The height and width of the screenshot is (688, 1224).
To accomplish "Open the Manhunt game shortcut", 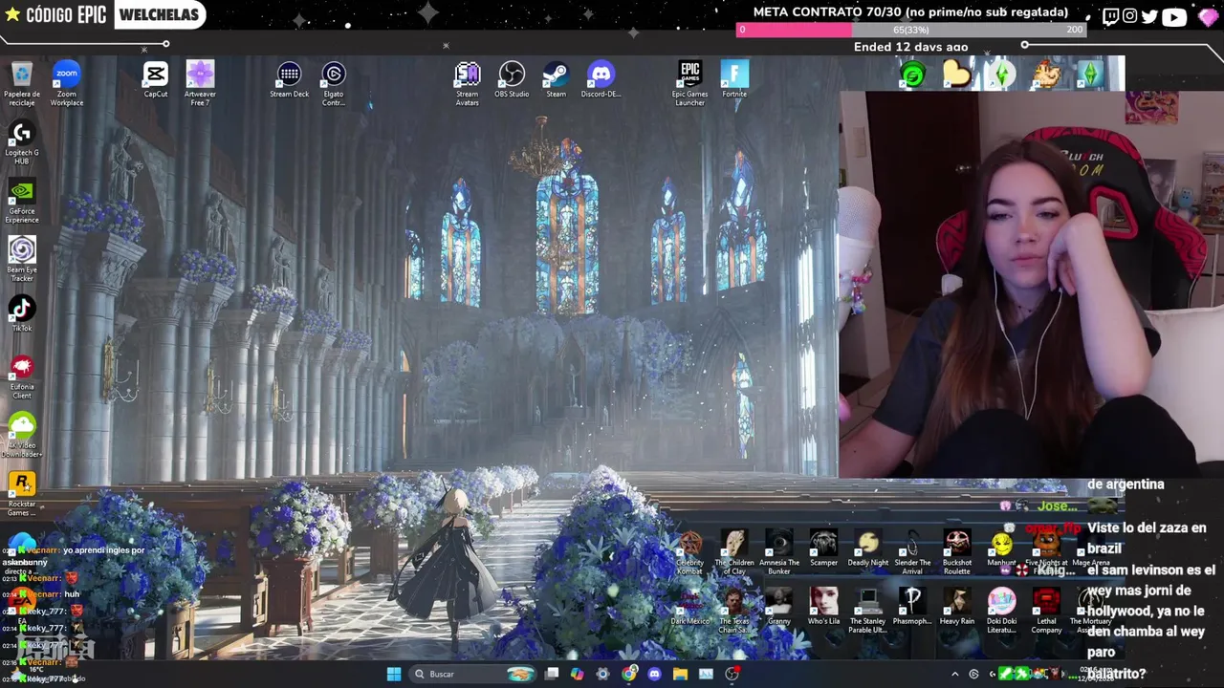I will 1001,548.
